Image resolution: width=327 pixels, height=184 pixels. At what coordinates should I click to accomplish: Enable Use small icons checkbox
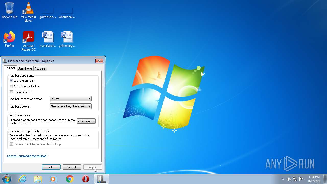point(11,92)
